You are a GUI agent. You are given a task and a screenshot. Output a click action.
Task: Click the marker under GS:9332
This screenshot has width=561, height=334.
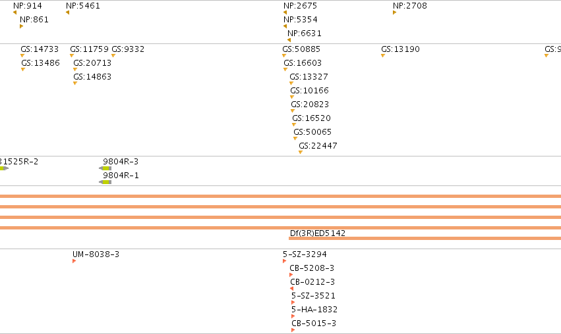113,56
